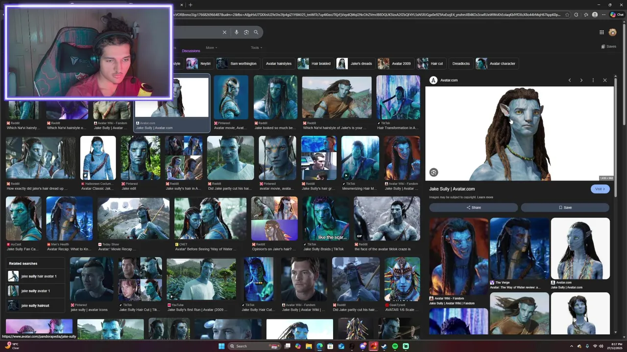627x352 pixels.
Task: Open Men's Health Avatar Recap thumbnail
Action: coord(70,219)
